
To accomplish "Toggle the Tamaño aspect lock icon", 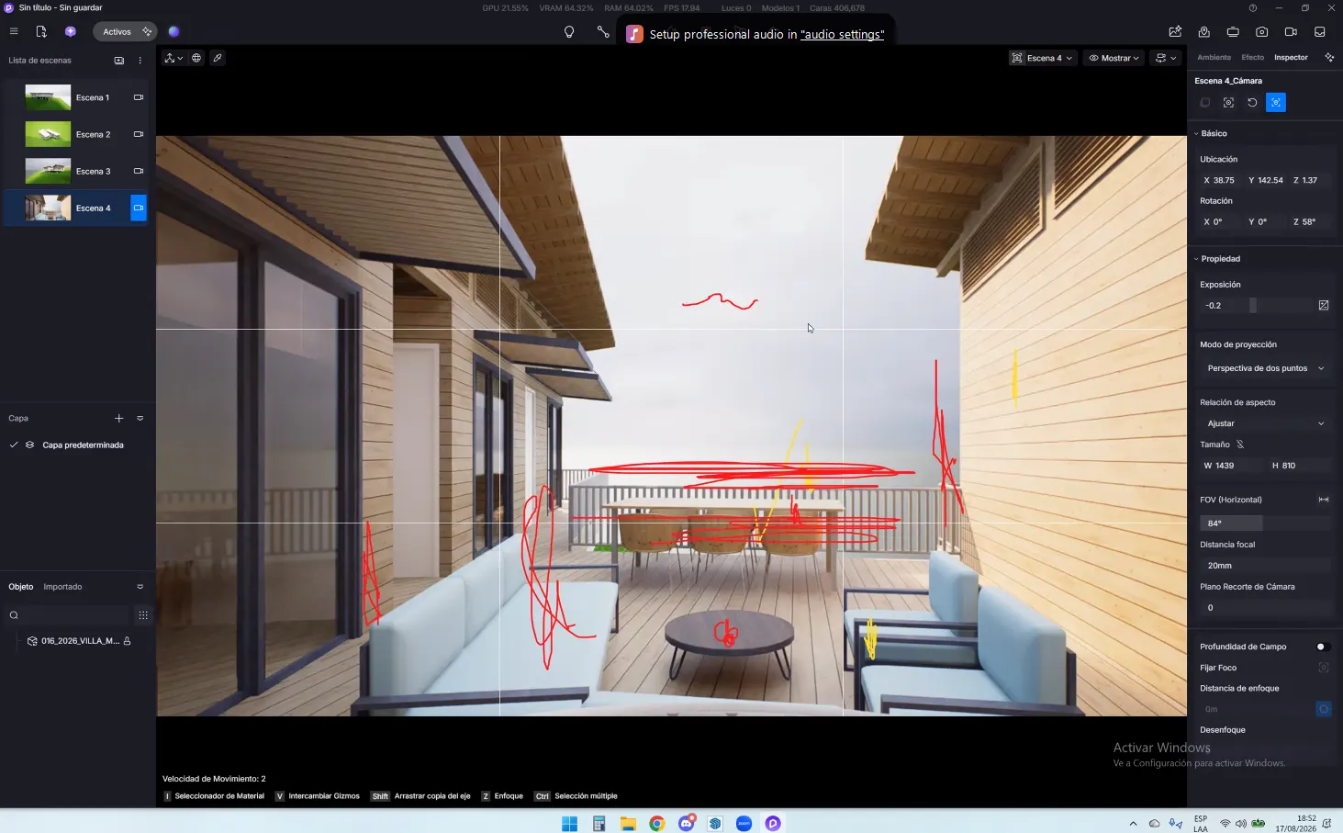I will [x=1240, y=445].
